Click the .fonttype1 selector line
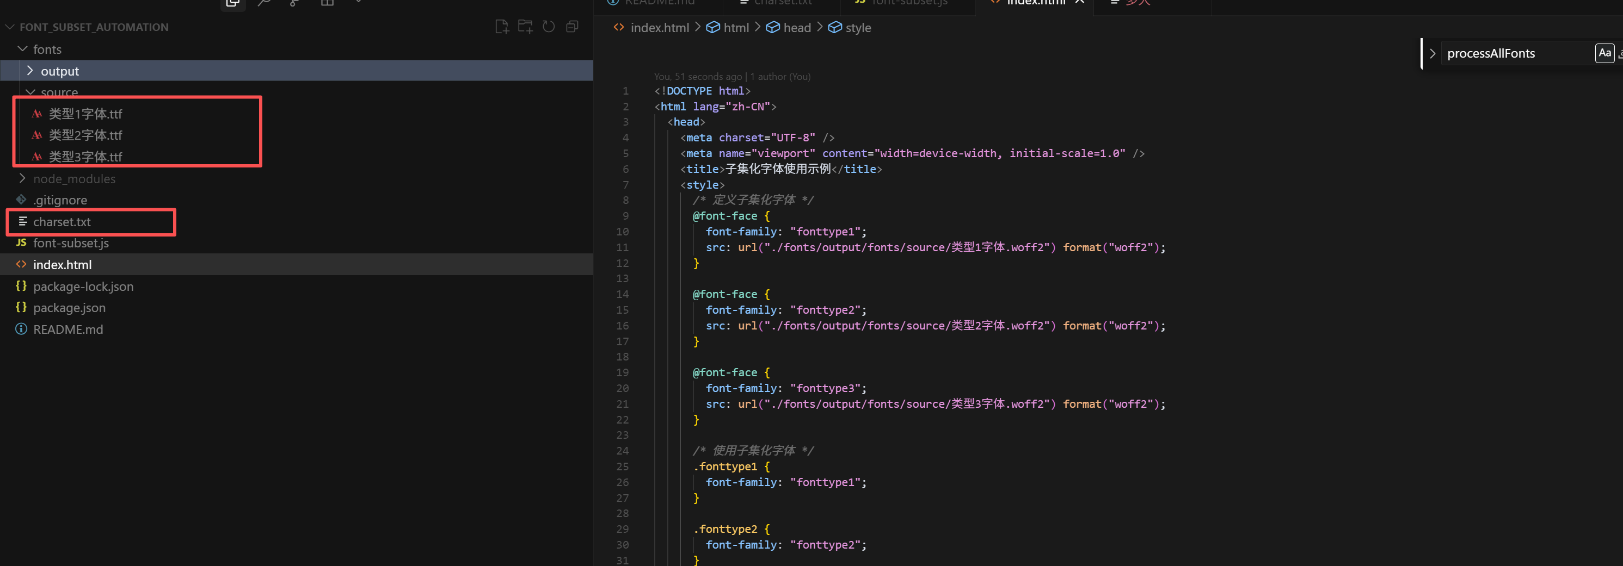This screenshot has height=566, width=1623. [731, 467]
